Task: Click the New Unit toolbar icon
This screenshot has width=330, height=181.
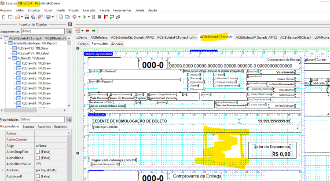Action: tap(4, 17)
